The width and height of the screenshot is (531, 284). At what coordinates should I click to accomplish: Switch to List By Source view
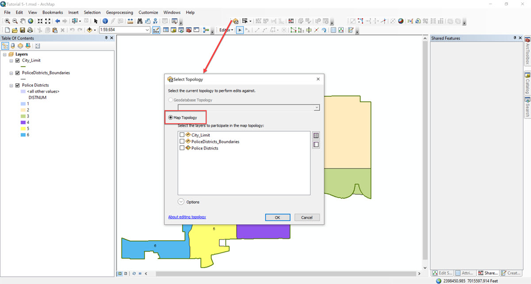pos(12,46)
